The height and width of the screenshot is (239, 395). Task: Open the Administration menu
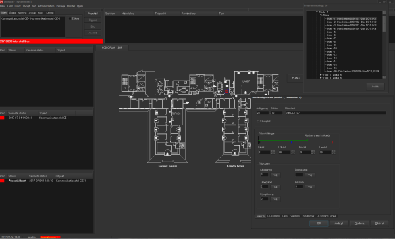click(46, 6)
